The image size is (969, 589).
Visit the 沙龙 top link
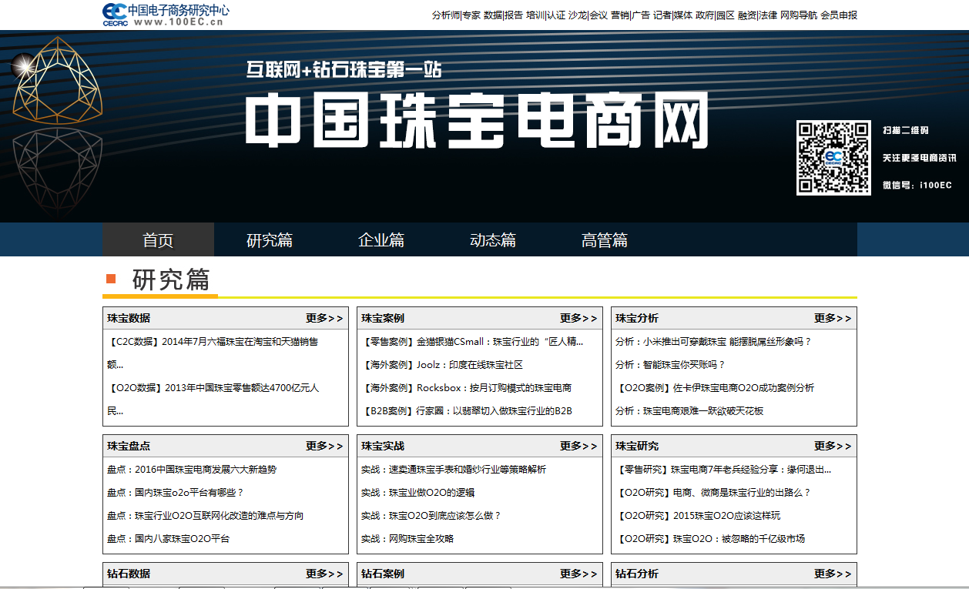pos(578,15)
